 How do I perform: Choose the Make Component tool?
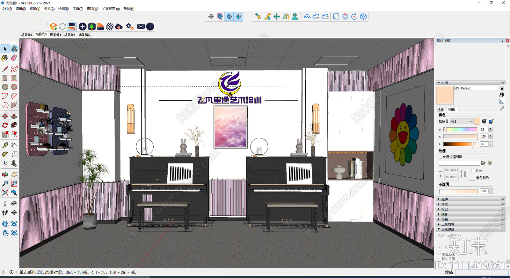coord(14,49)
